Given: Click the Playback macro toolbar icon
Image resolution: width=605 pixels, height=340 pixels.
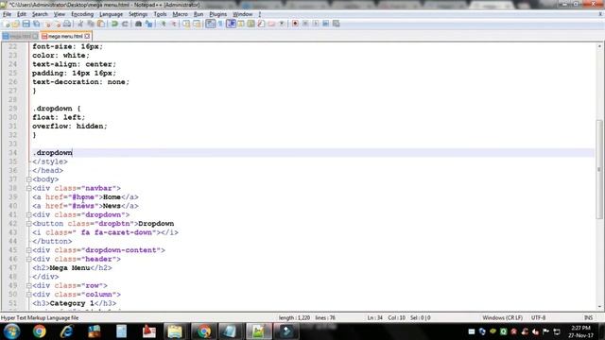Looking at the screenshot, I should point(315,24).
